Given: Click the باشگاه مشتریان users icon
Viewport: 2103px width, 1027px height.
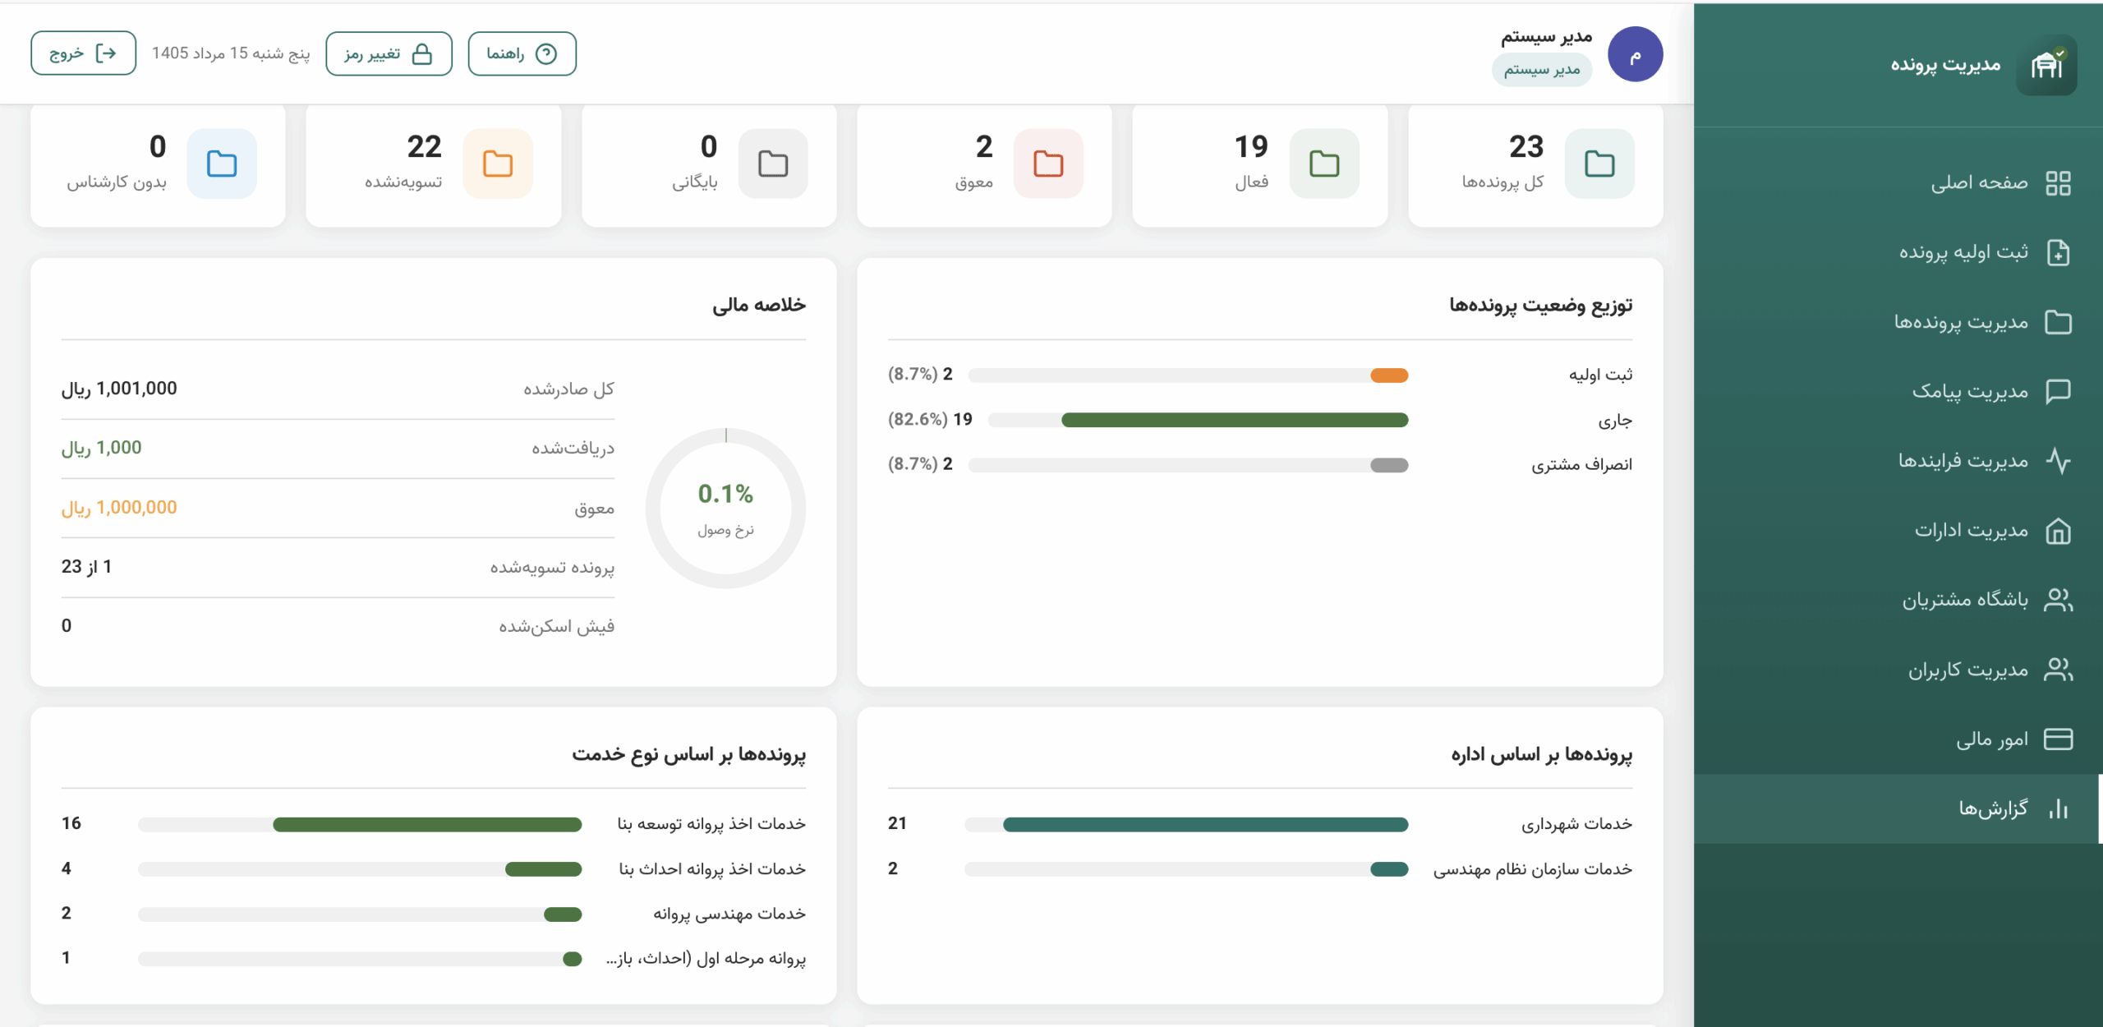Looking at the screenshot, I should [x=2058, y=600].
